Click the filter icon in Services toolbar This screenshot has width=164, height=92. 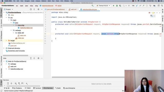tap(19, 84)
